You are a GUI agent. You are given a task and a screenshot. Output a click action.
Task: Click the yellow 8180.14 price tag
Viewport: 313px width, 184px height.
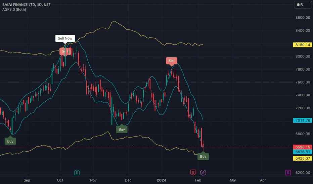tap(302, 45)
